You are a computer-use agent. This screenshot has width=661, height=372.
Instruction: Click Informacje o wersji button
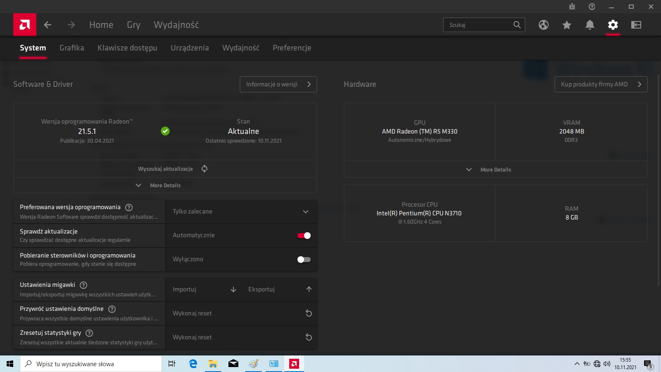point(278,84)
